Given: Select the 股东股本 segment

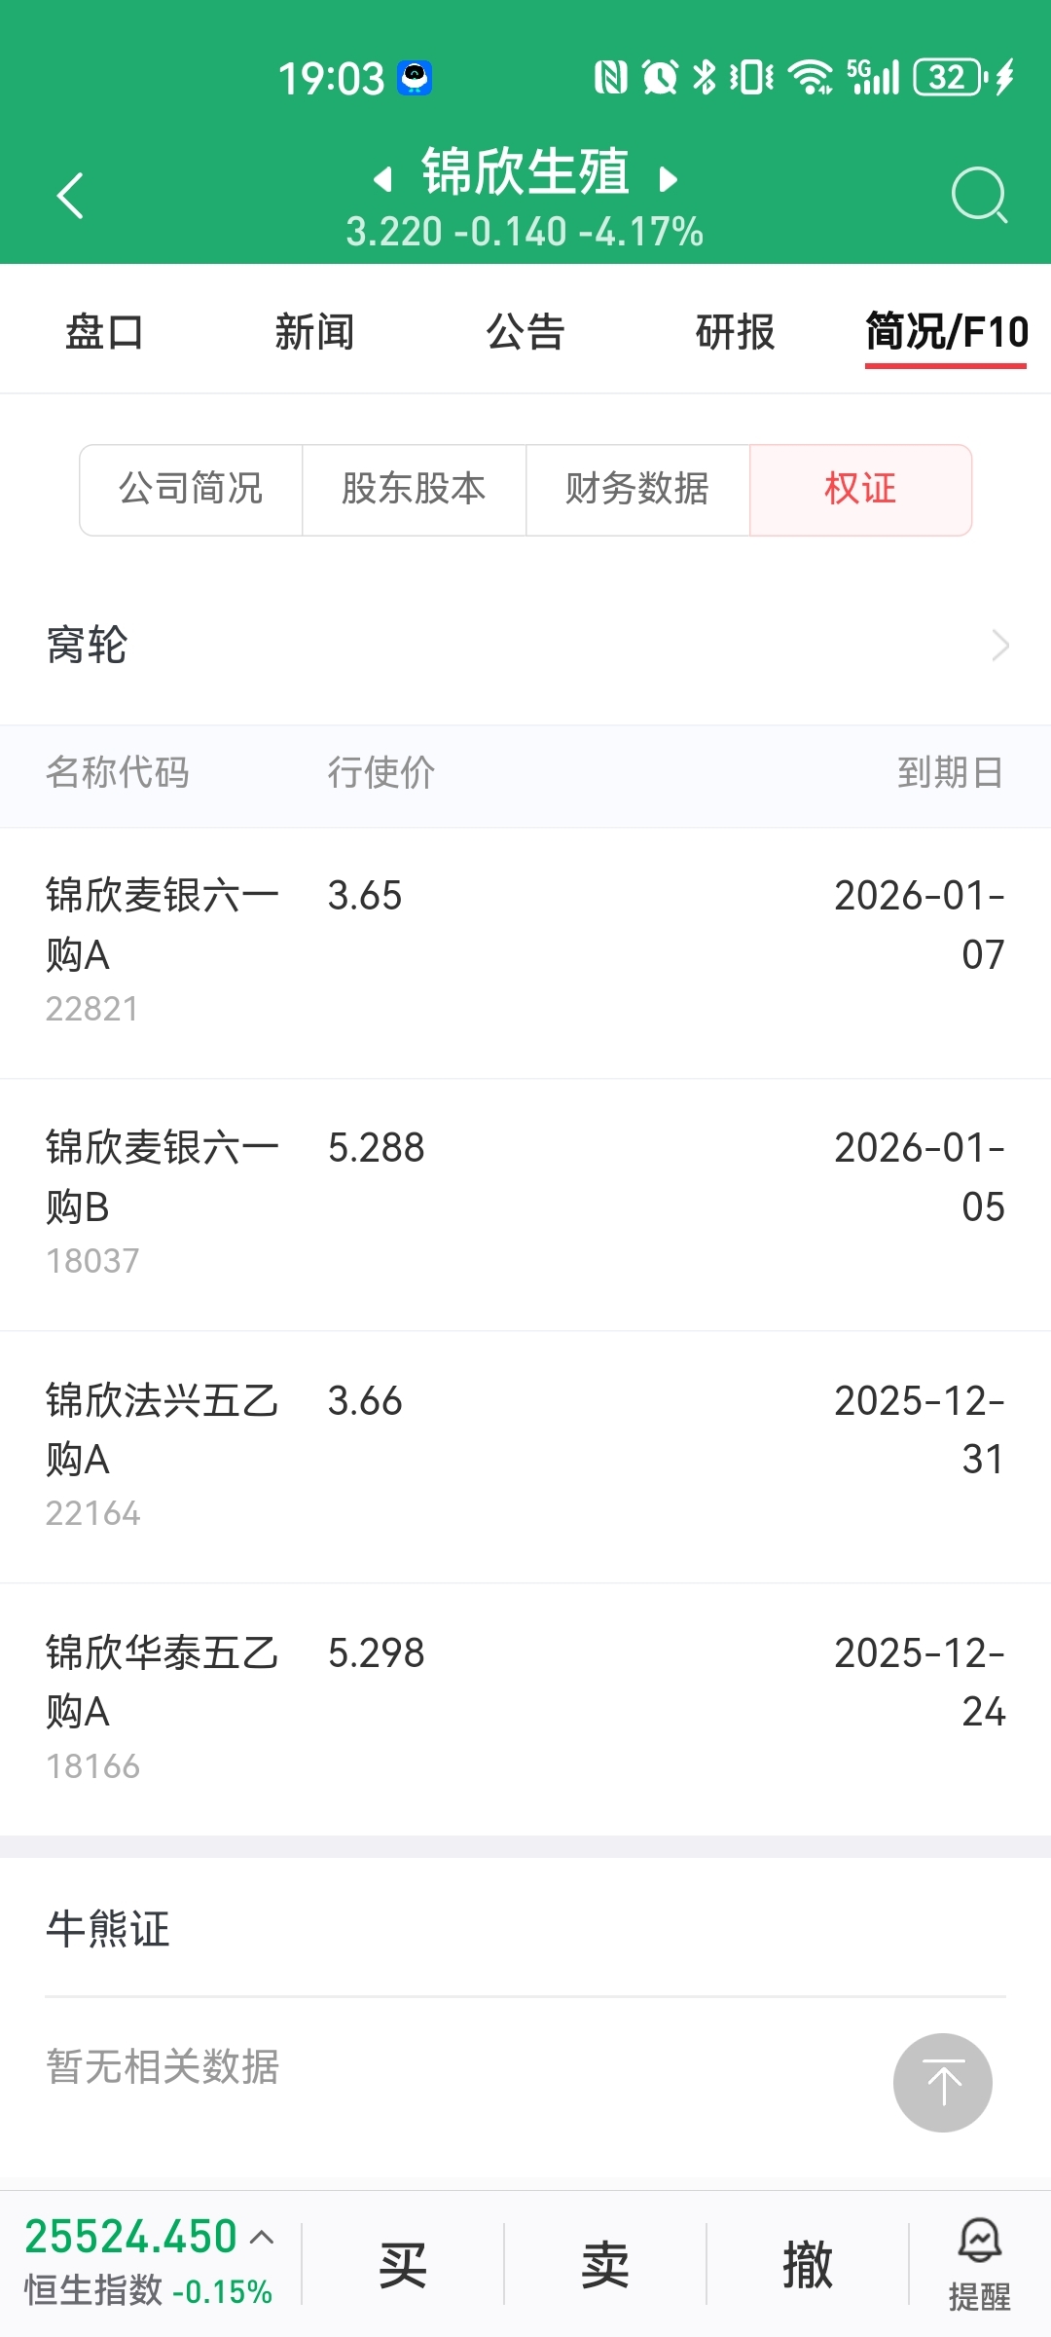Looking at the screenshot, I should click(415, 490).
